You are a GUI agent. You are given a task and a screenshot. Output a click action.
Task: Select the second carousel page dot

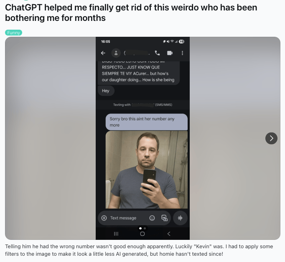click(x=145, y=229)
